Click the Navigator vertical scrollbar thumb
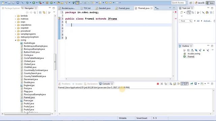Image resolution: width=216 pixels, height=121 pixels. tap(55, 62)
